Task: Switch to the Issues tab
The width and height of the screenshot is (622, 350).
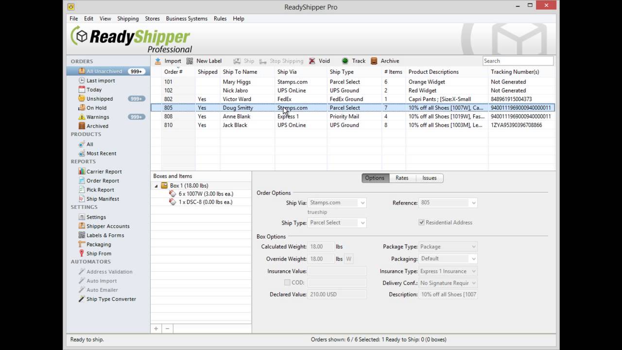Action: 430,178
